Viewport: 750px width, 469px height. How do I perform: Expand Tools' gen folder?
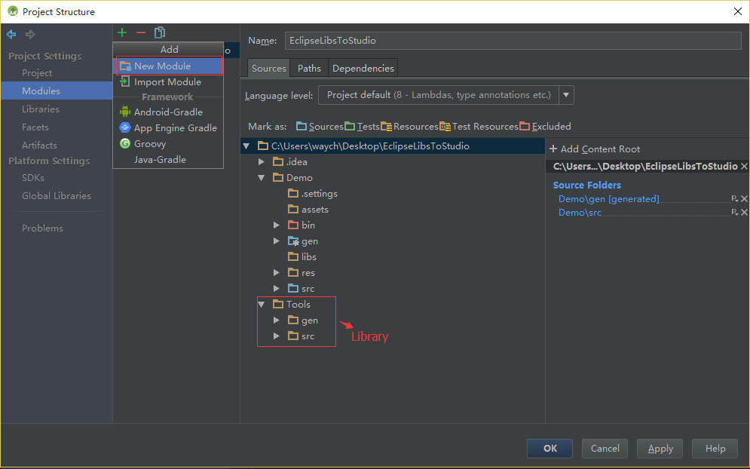(x=277, y=320)
